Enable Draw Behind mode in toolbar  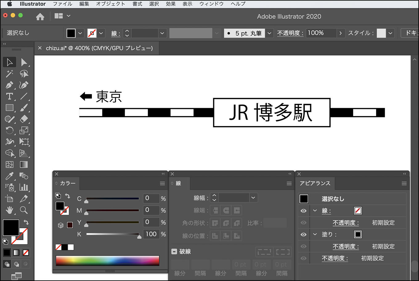(x=16, y=264)
